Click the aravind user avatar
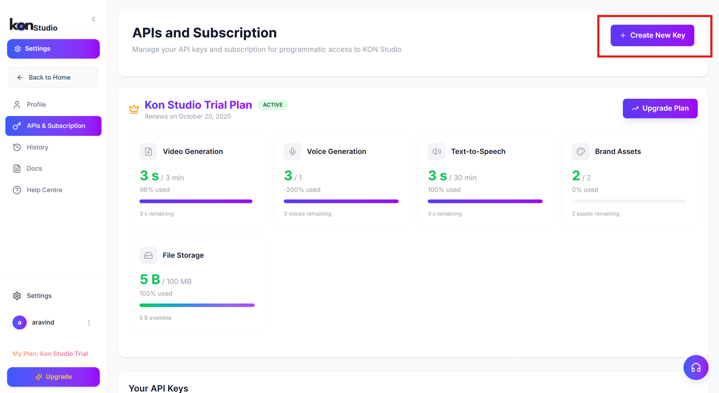 [19, 322]
